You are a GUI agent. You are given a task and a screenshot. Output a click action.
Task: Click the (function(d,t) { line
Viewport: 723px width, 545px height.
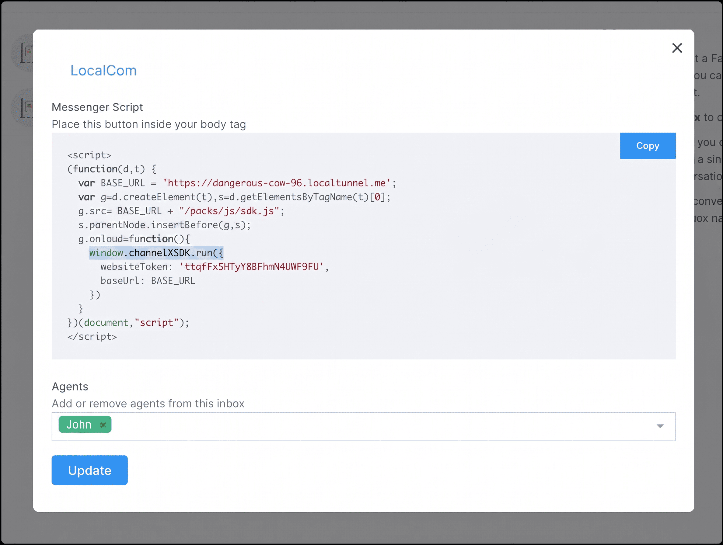click(x=112, y=169)
